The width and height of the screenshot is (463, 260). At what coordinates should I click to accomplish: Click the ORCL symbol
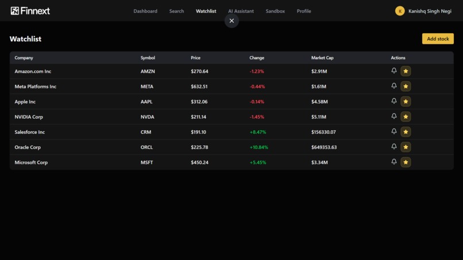coord(146,148)
